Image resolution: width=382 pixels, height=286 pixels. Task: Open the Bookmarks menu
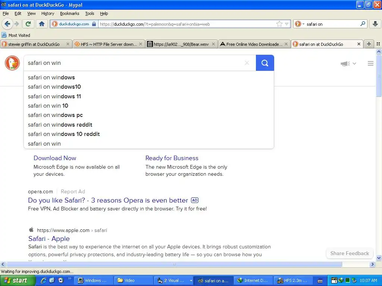(69, 13)
